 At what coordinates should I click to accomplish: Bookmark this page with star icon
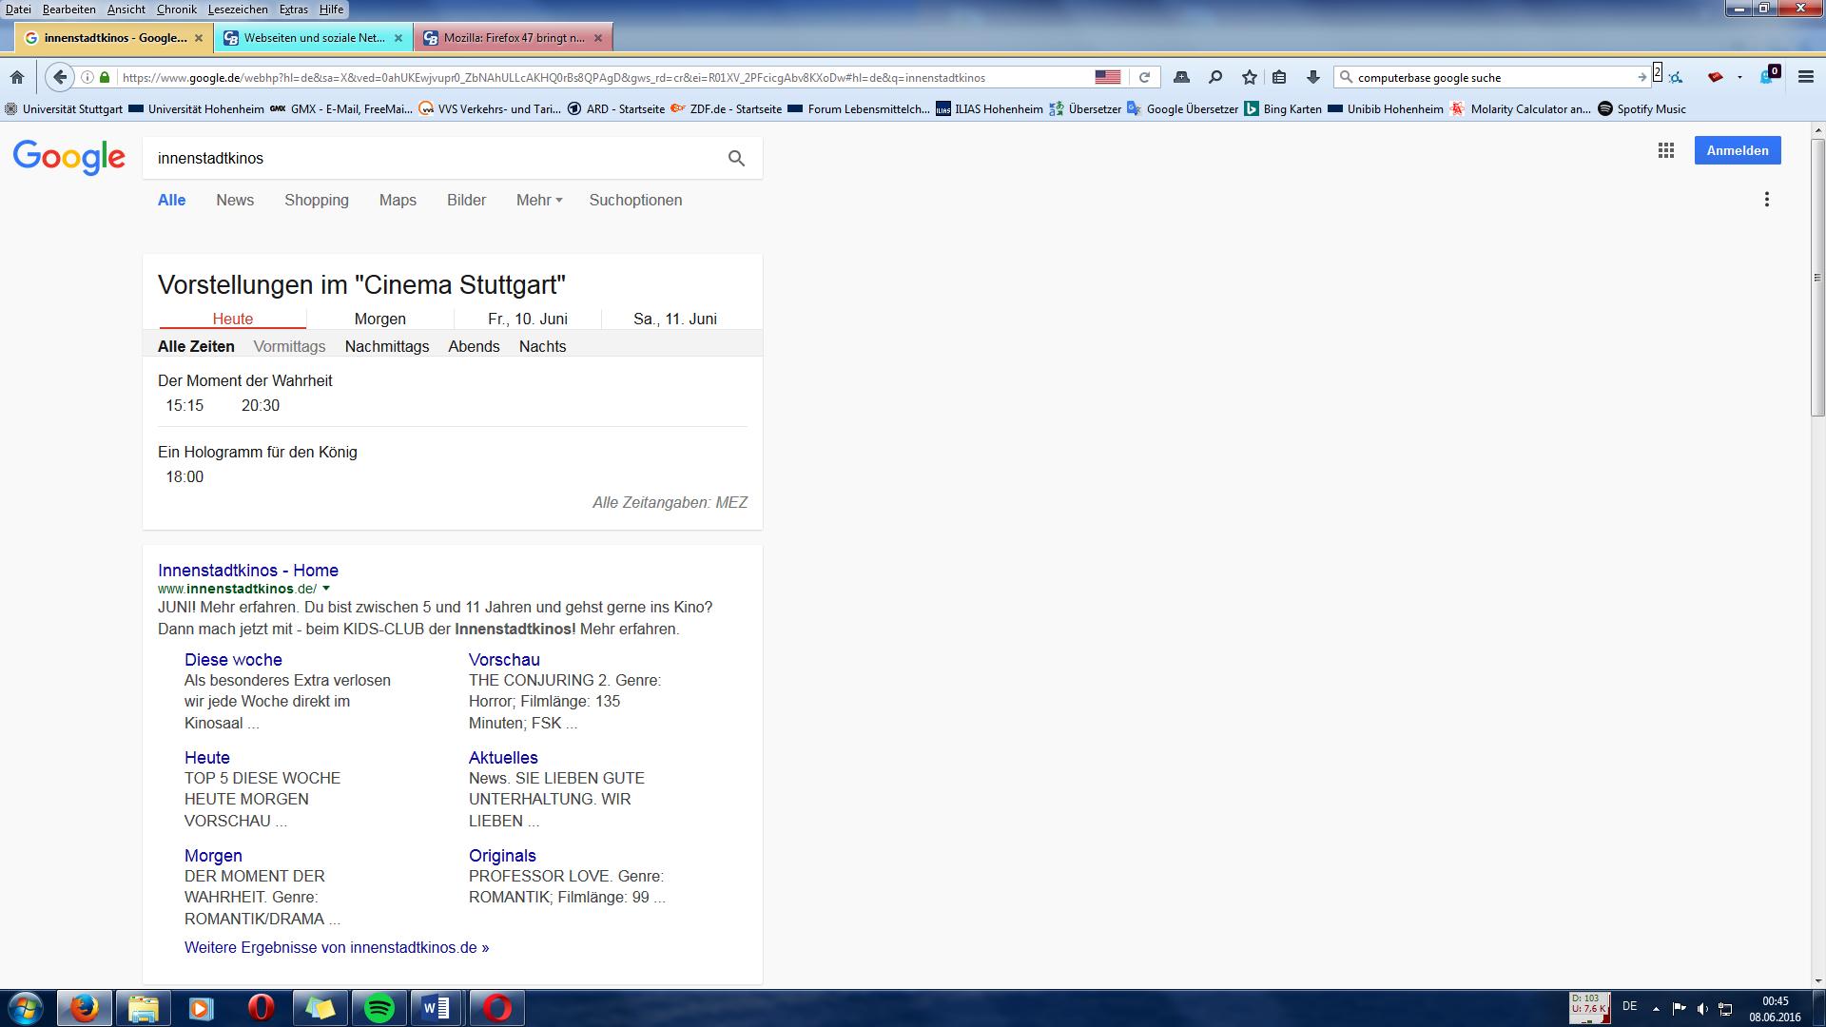(x=1250, y=77)
